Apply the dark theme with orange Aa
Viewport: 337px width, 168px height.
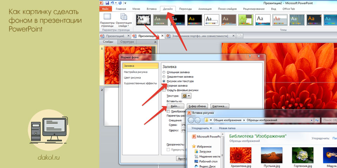(314, 20)
